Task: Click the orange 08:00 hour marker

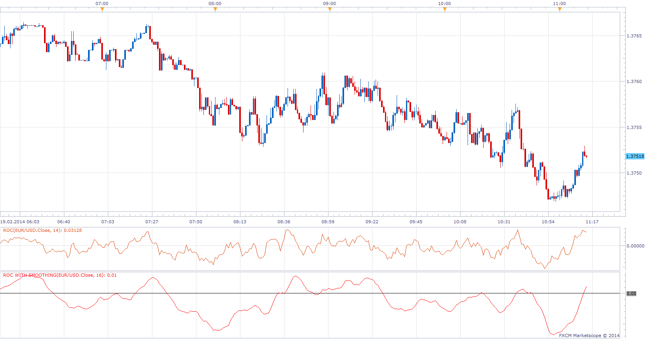Action: pos(215,10)
